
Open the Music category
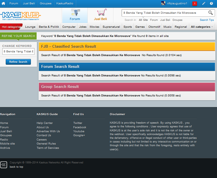coord(168,27)
